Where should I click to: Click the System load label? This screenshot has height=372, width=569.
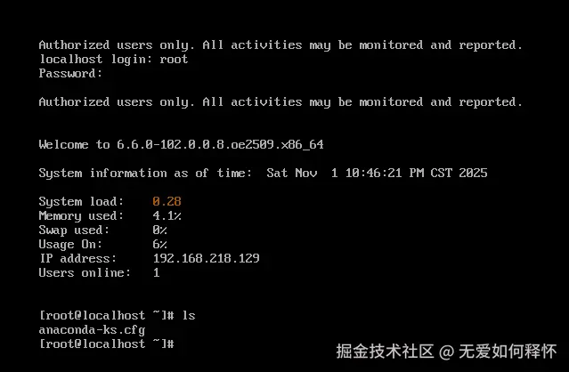tap(81, 202)
